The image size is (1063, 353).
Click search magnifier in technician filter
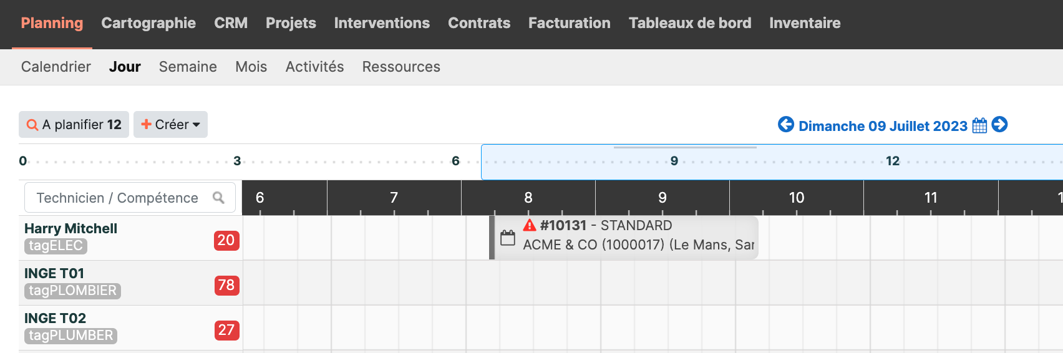click(x=218, y=198)
